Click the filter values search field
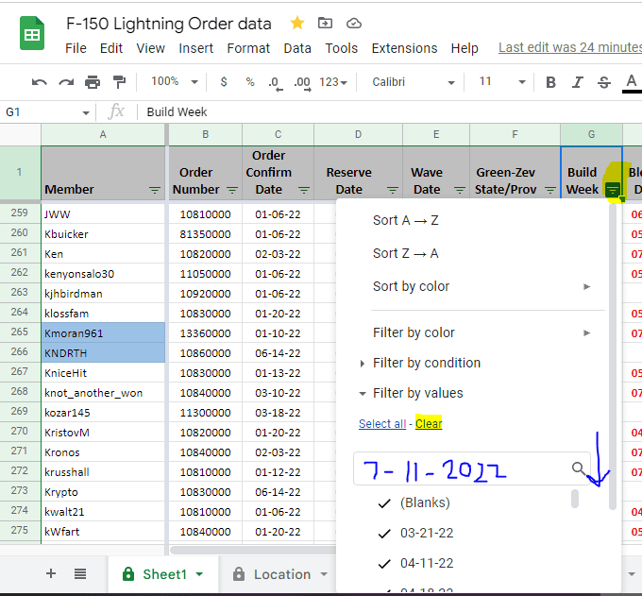The width and height of the screenshot is (642, 596). (x=463, y=468)
